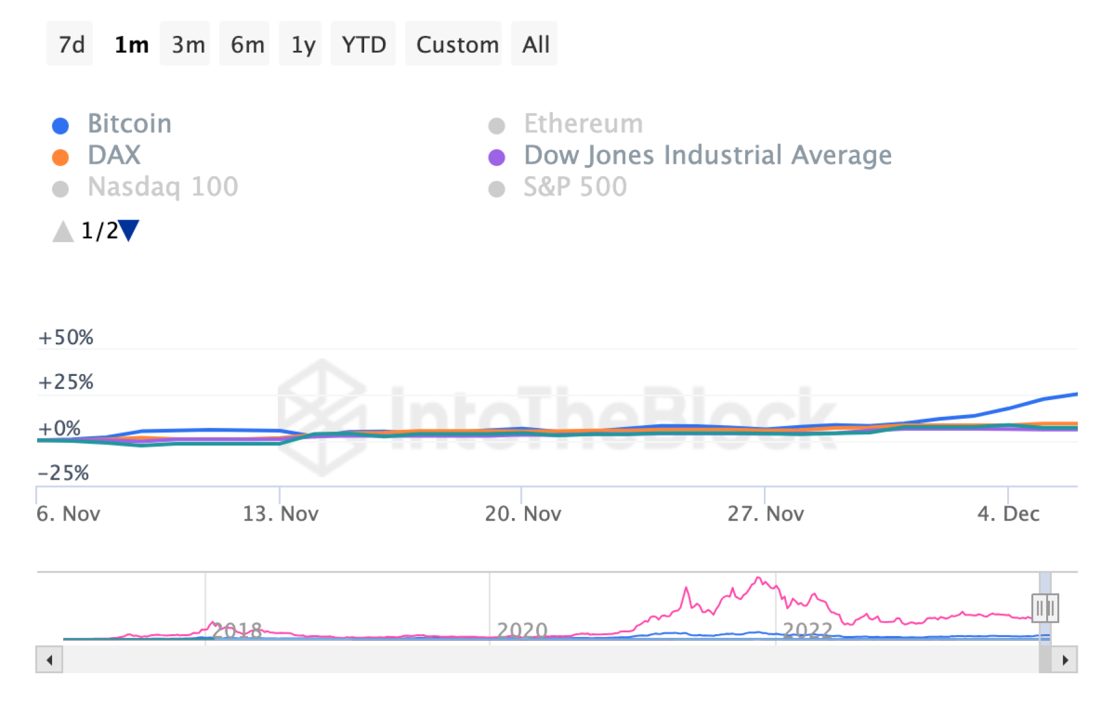Screen dimensions: 1115x711
Task: Click 2022 marker in navigator
Action: tap(808, 630)
